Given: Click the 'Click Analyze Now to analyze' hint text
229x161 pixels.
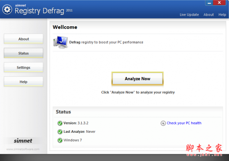Looking at the screenshot, I should pos(138,92).
